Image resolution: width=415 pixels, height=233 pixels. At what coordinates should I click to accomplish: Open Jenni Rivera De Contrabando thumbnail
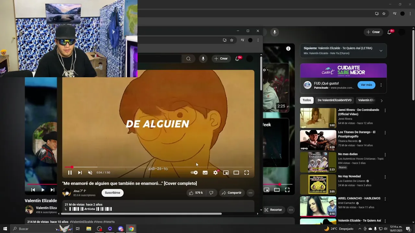click(318, 118)
